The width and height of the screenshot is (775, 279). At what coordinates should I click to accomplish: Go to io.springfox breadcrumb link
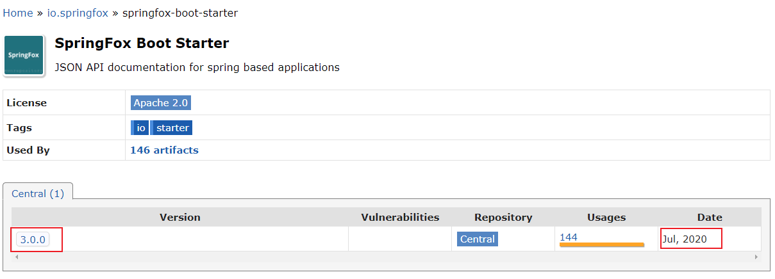click(78, 13)
